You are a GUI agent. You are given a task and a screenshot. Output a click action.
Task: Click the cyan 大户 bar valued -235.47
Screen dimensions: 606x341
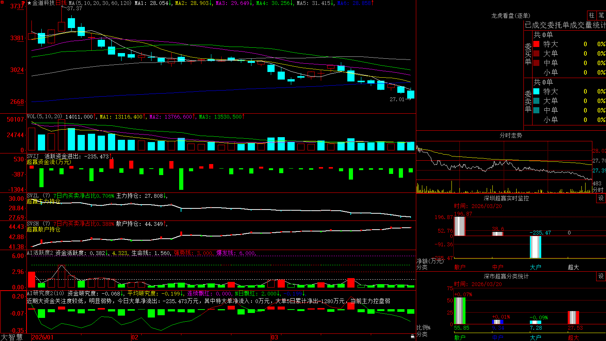coord(536,247)
